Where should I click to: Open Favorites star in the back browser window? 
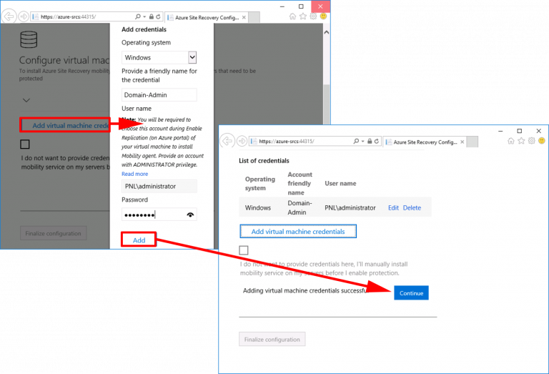[303, 16]
